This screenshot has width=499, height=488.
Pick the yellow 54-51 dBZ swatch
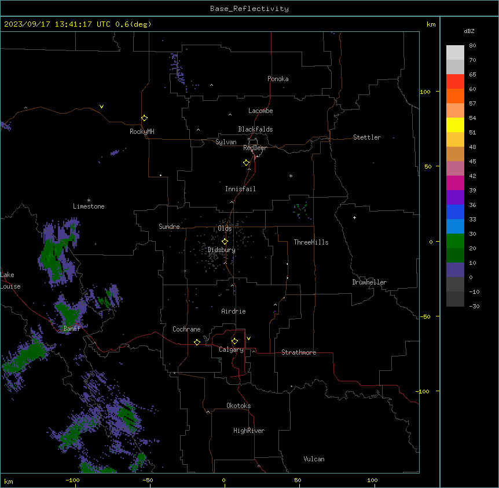pyautogui.click(x=455, y=125)
